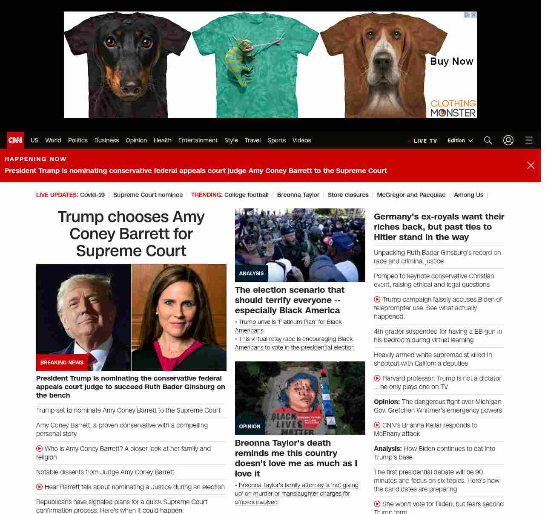Open the user account icon
The image size is (545, 514).
pos(508,140)
